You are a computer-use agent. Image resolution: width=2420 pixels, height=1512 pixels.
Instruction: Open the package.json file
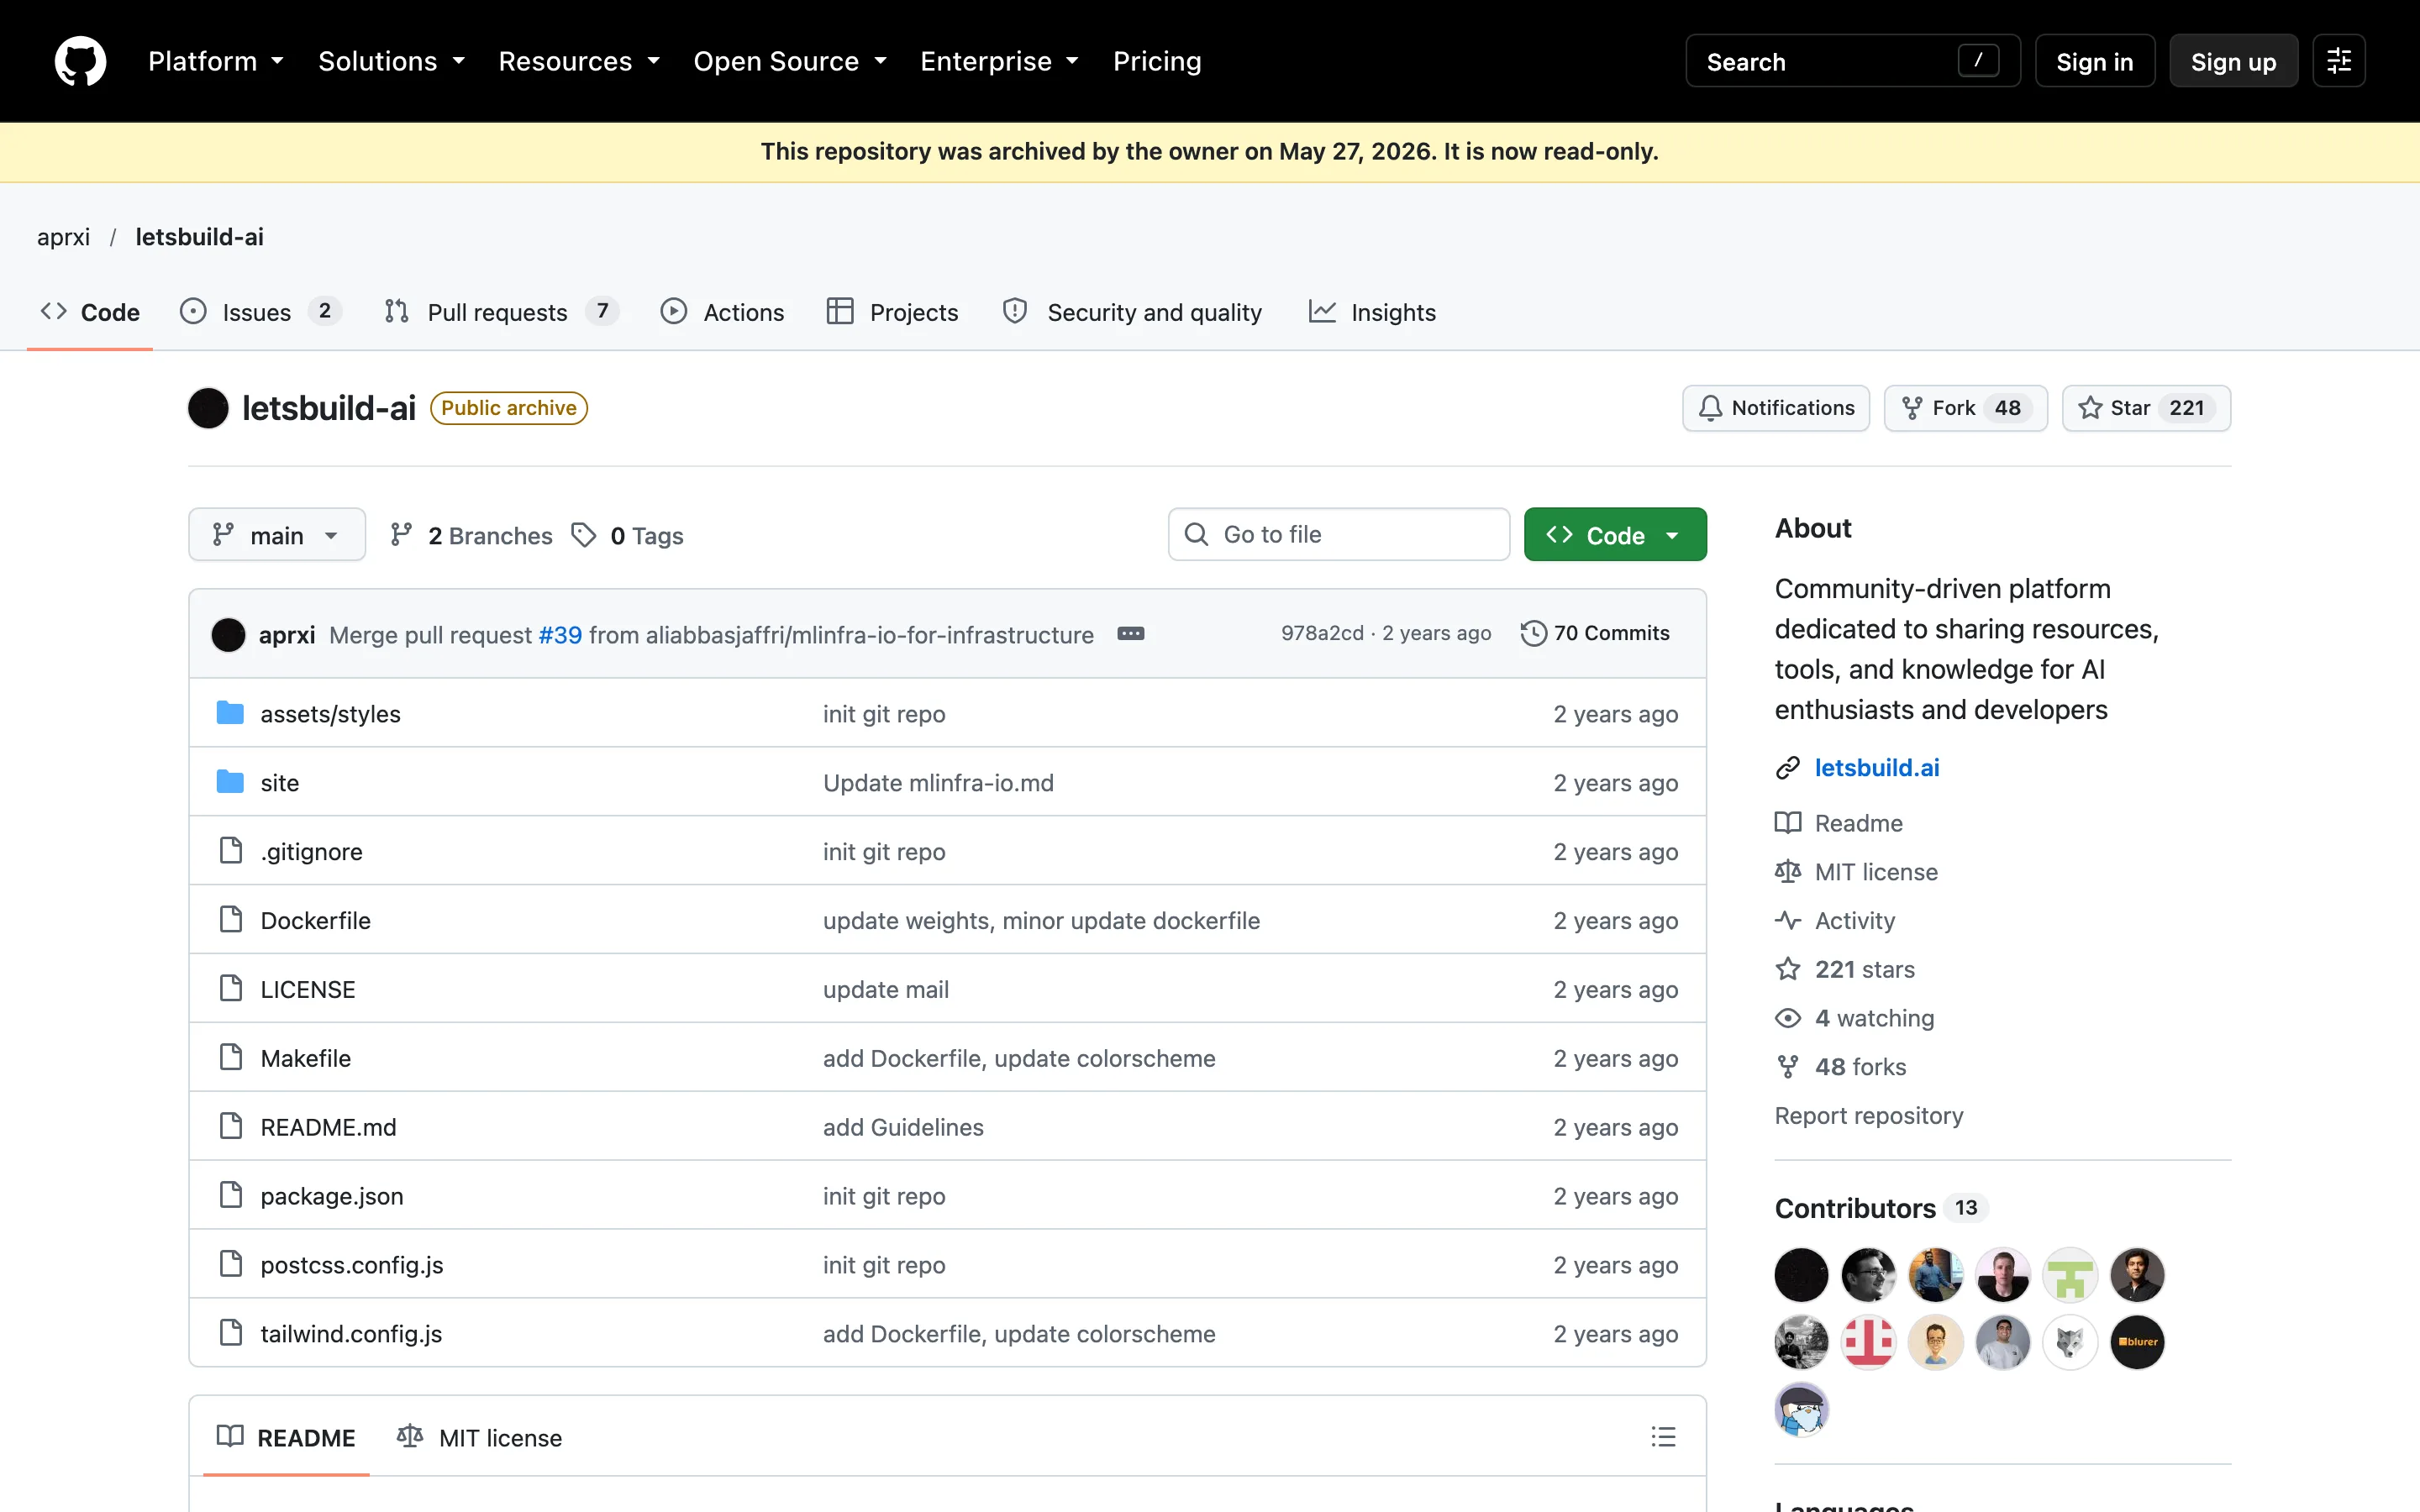click(332, 1196)
